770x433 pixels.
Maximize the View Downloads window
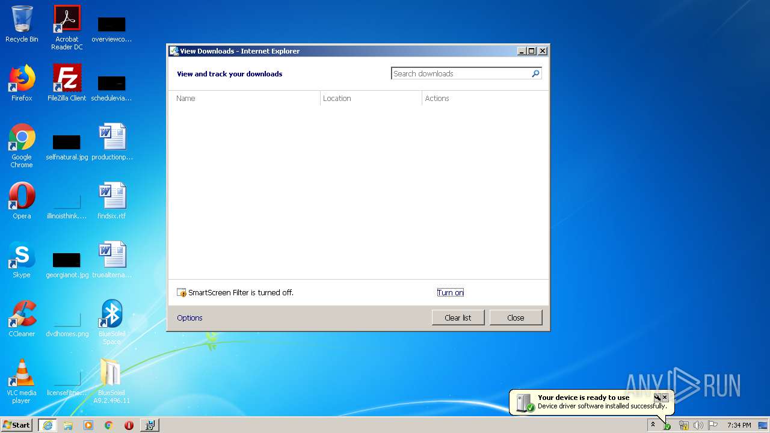click(x=532, y=51)
